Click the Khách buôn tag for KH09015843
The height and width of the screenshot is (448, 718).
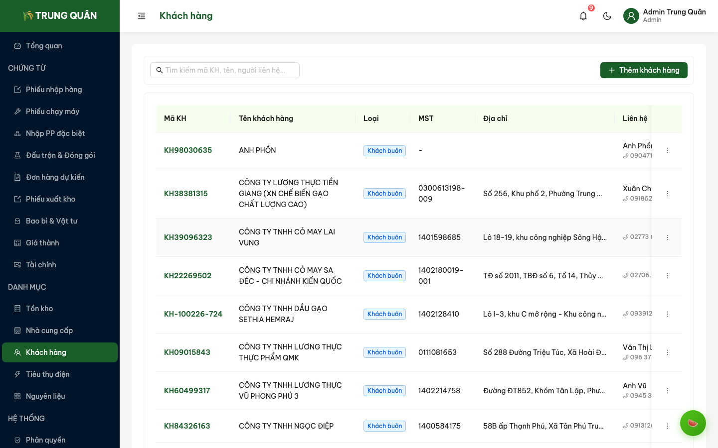point(384,352)
